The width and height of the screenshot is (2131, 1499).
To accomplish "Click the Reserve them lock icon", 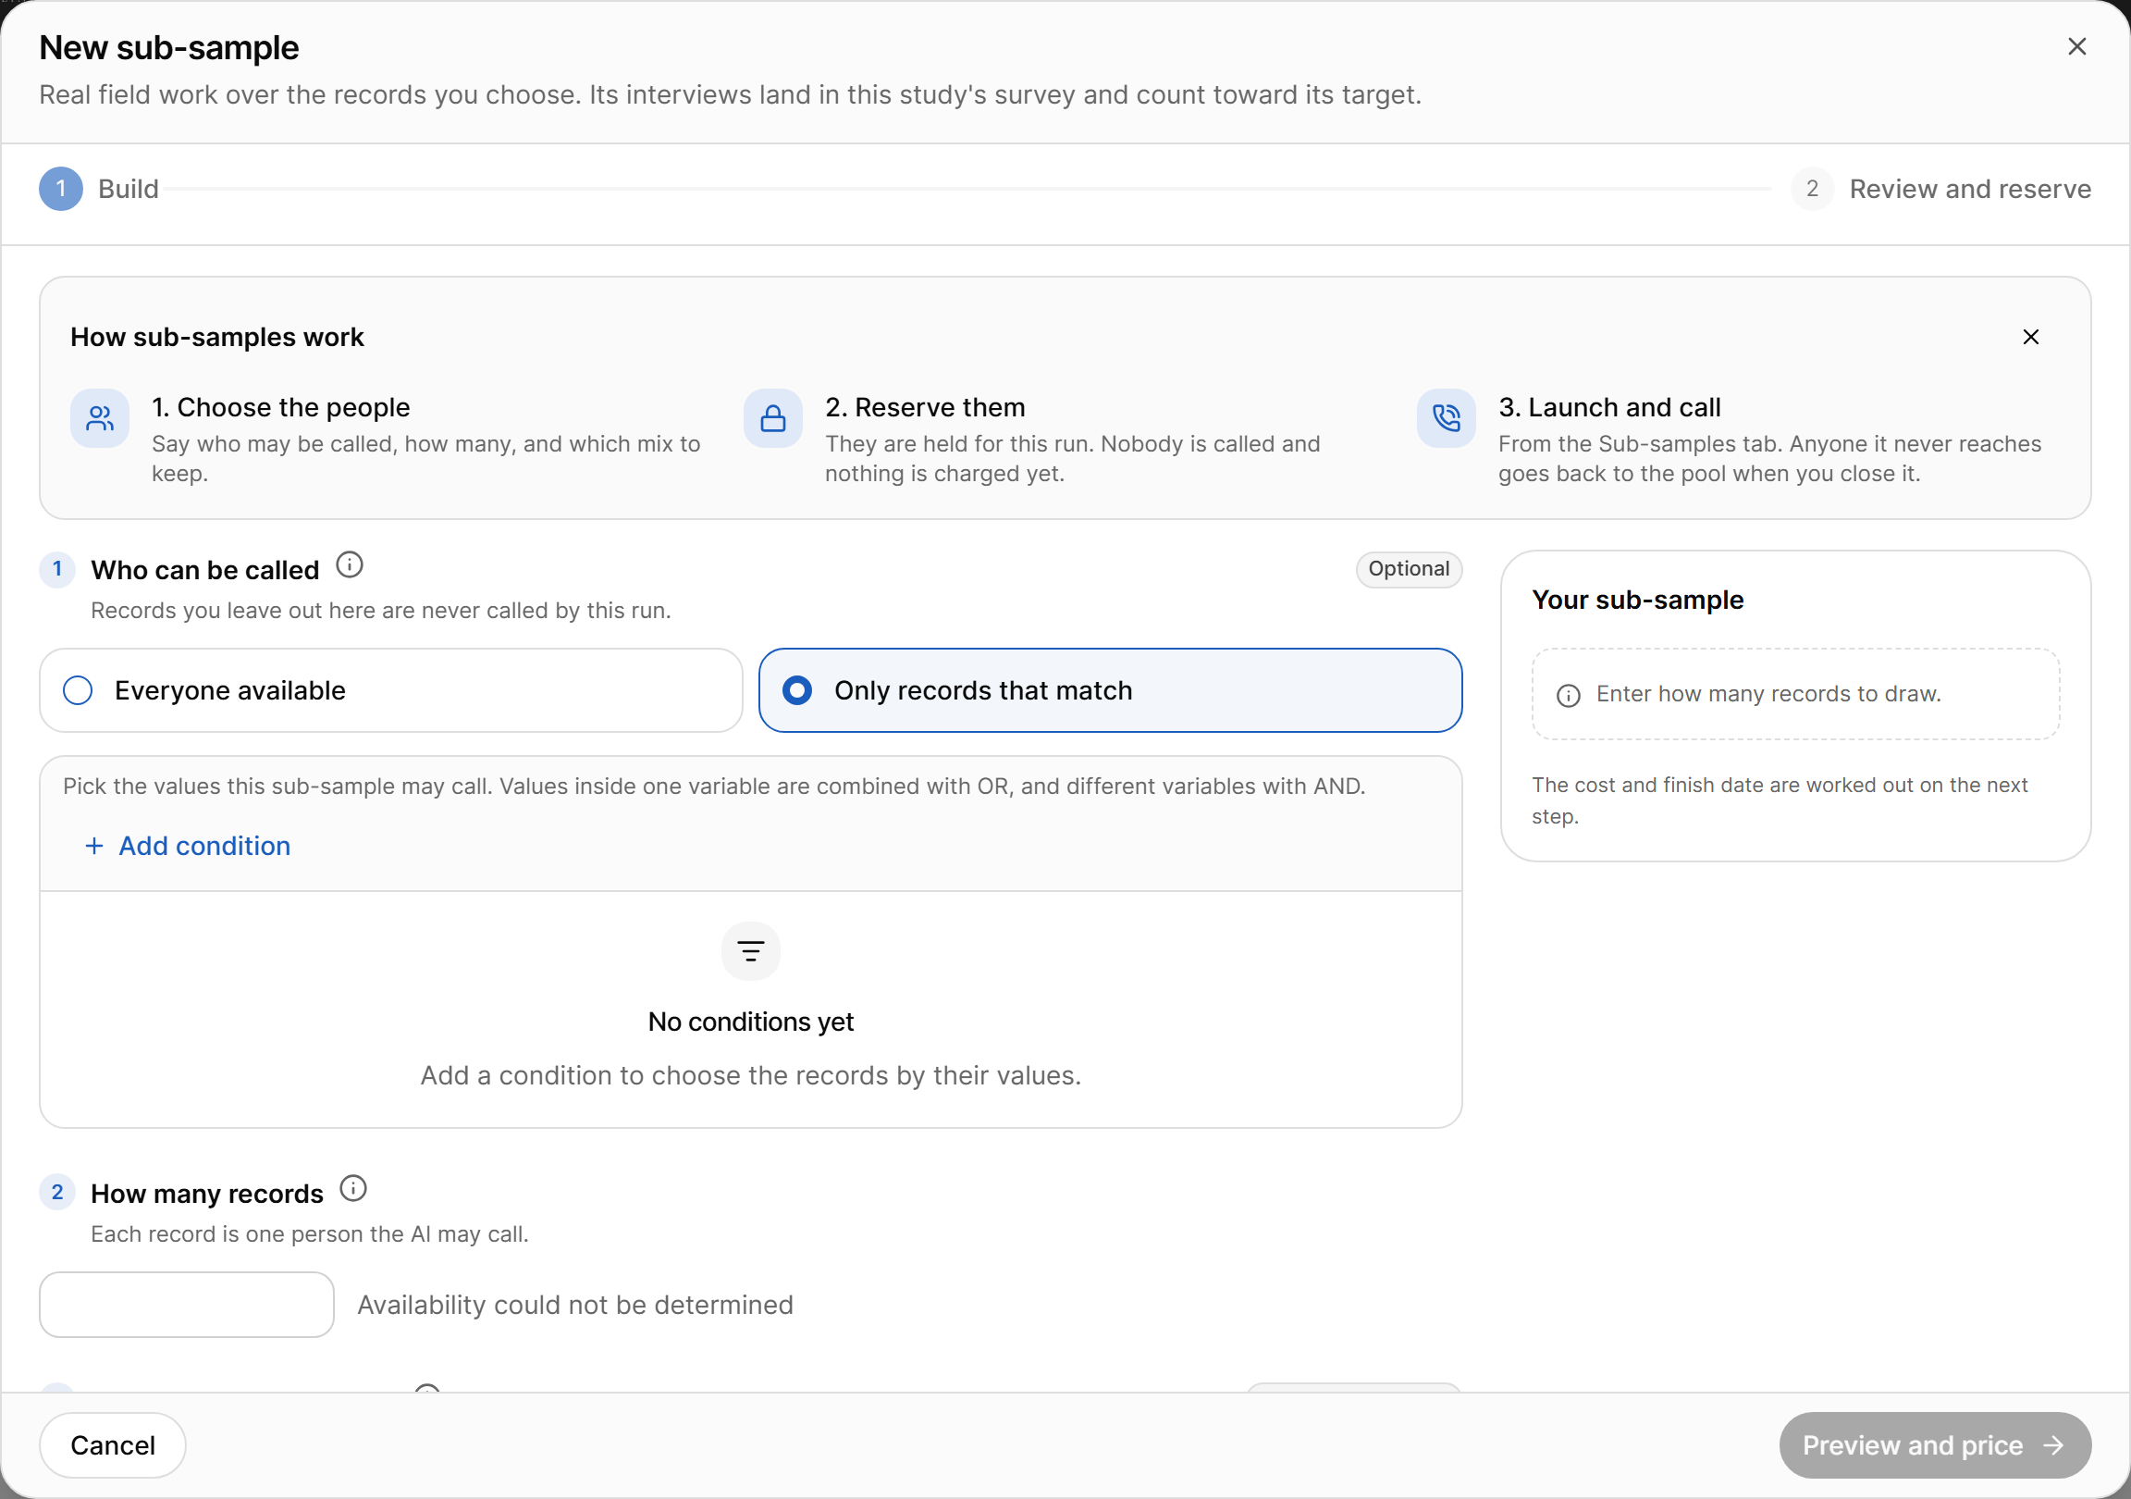I will point(772,418).
